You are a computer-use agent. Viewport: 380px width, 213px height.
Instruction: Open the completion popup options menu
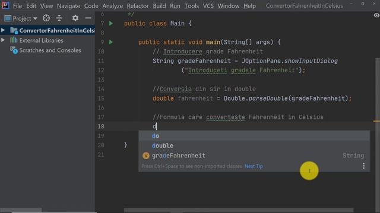pyautogui.click(x=363, y=166)
